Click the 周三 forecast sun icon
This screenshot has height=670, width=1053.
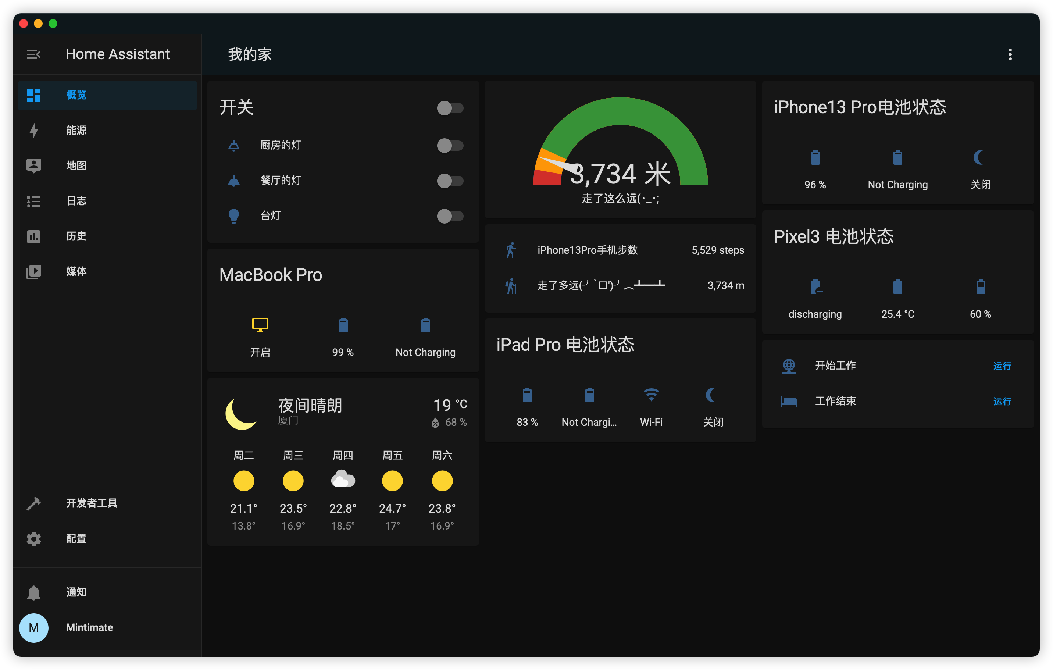(x=293, y=481)
